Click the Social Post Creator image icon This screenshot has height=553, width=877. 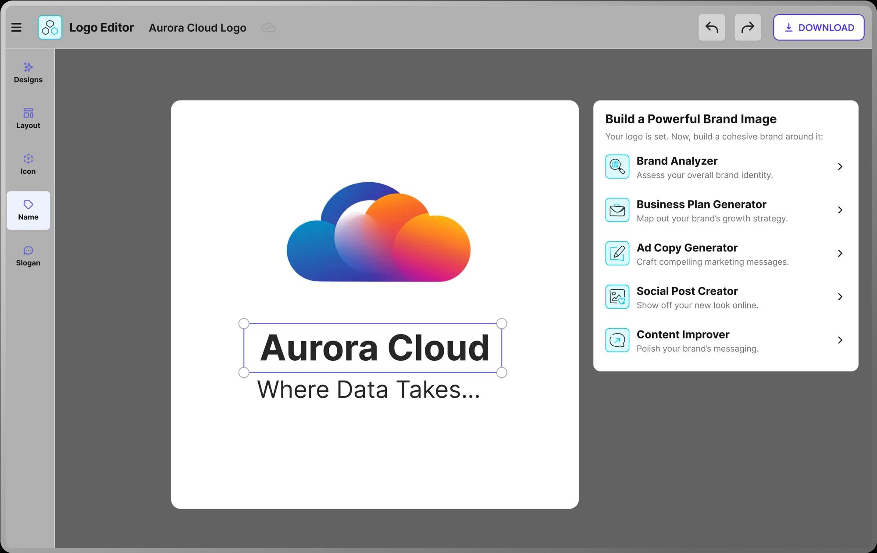click(x=617, y=297)
